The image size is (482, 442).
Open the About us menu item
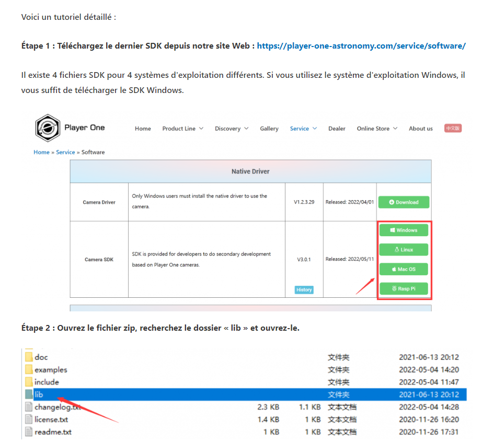coord(420,129)
